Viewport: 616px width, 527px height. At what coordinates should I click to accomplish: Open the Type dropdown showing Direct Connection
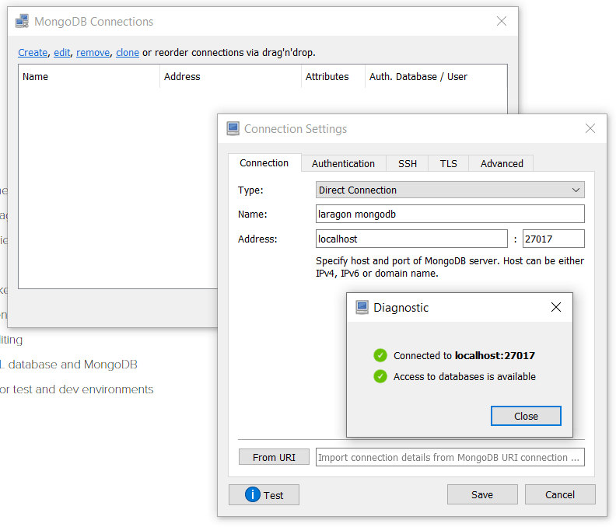(450, 190)
